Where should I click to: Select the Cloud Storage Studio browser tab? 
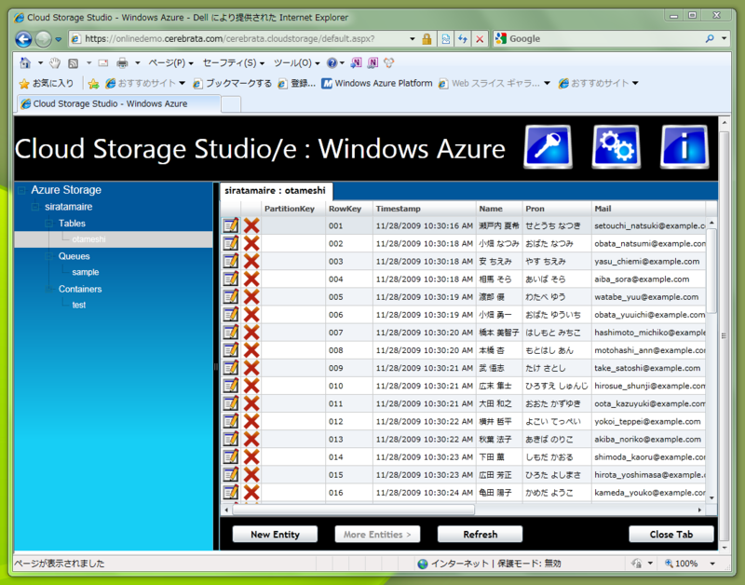tap(119, 103)
